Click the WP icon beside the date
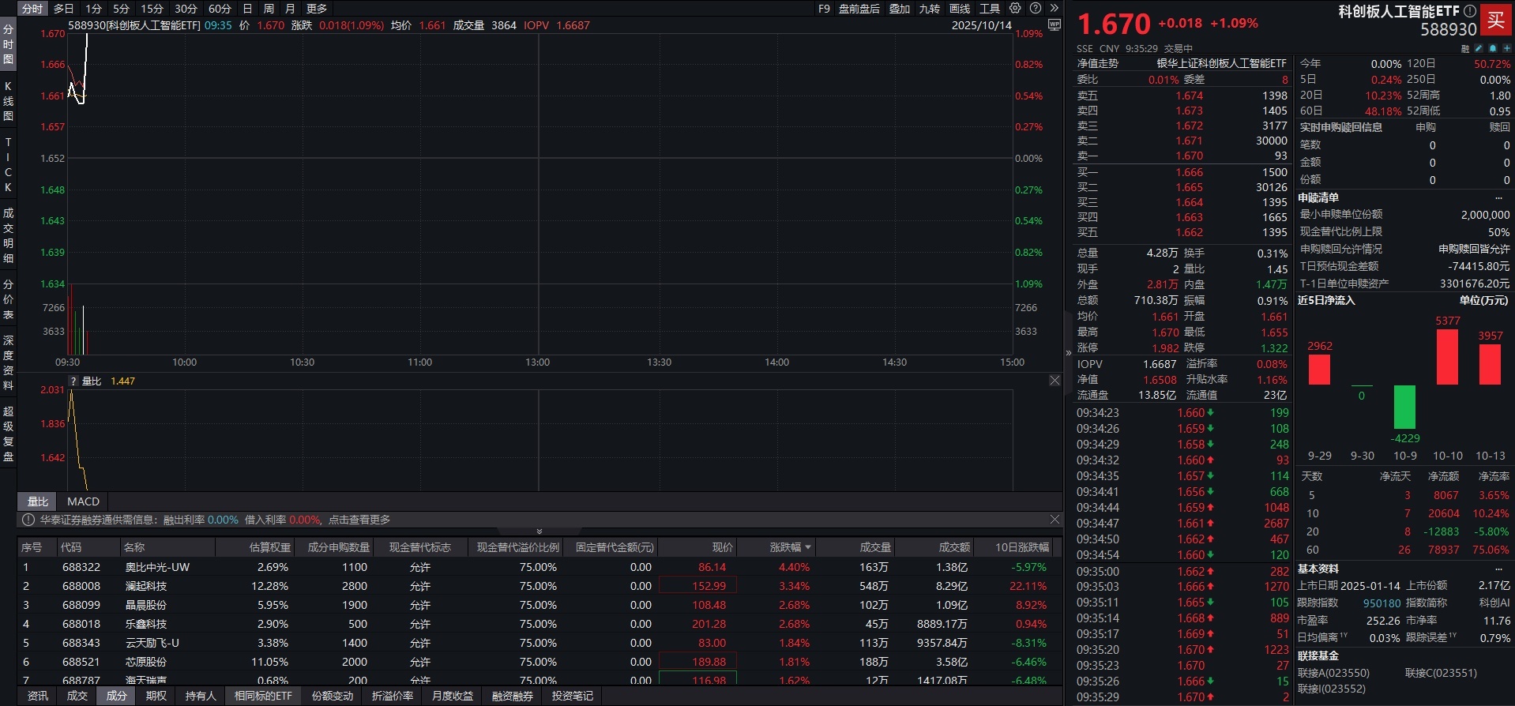This screenshot has height=706, width=1515. pos(1054,25)
